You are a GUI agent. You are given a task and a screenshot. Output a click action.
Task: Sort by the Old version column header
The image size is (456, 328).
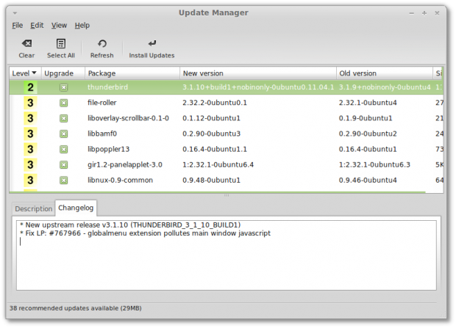tap(385, 73)
